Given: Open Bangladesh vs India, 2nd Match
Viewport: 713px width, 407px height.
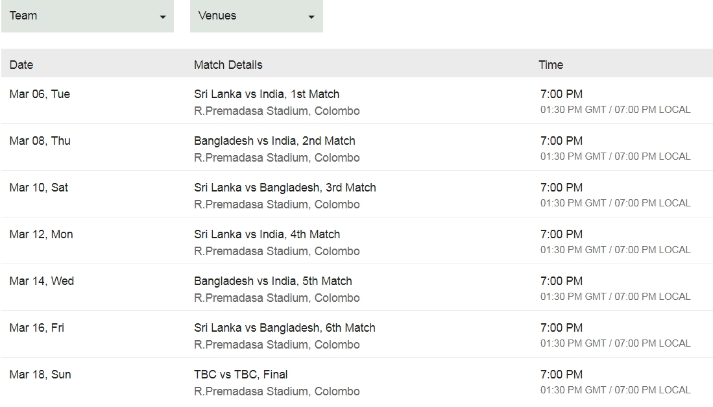Looking at the screenshot, I should (x=274, y=141).
